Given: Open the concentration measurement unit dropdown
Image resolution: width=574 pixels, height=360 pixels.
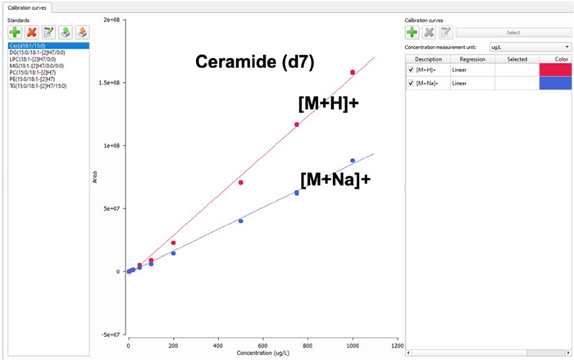Looking at the screenshot, I should (530, 47).
